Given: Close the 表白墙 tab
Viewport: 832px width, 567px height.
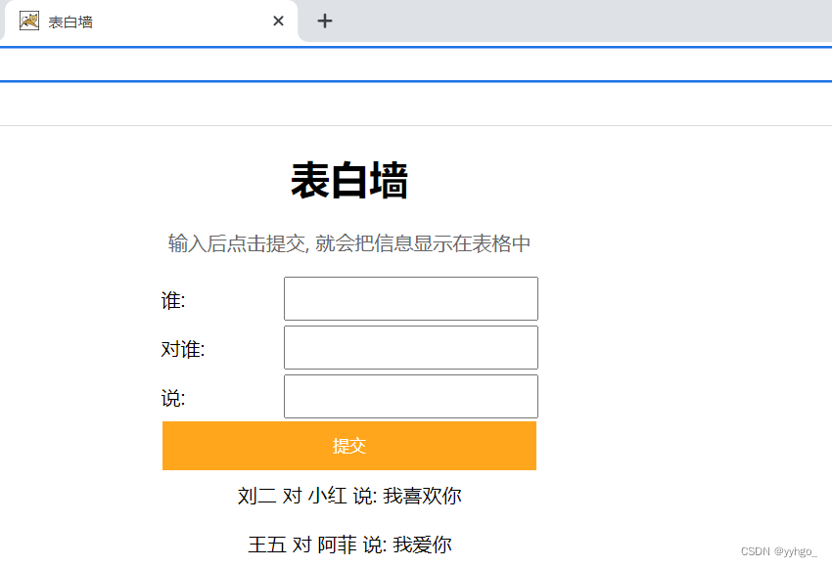Looking at the screenshot, I should pos(277,21).
